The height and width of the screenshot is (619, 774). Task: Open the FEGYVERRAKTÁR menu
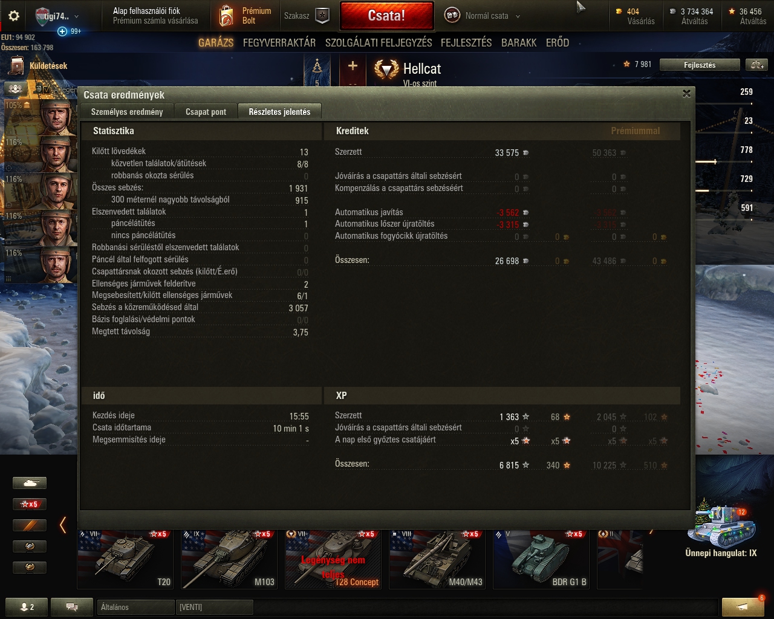[x=279, y=43]
